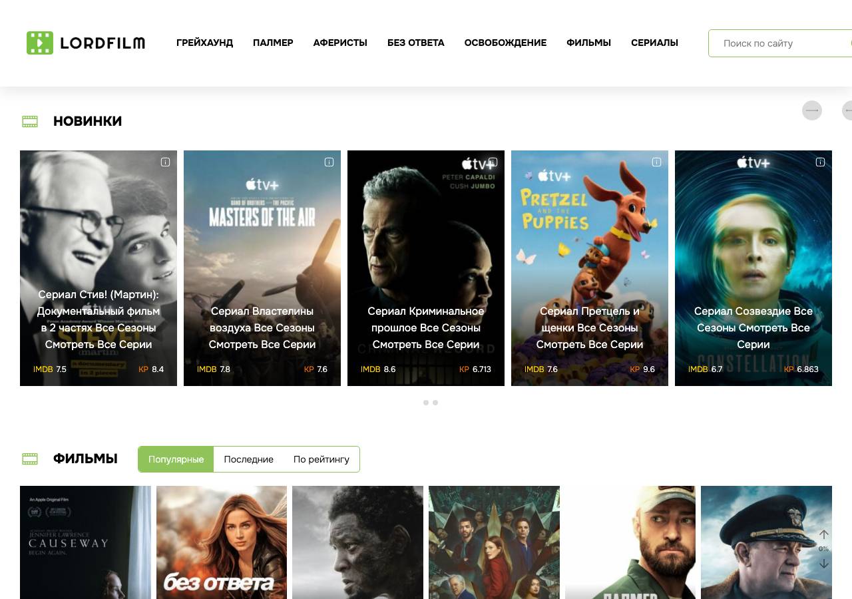Image resolution: width=852 pixels, height=599 pixels.
Task: Click the Фильмы section heading
Action: point(85,459)
